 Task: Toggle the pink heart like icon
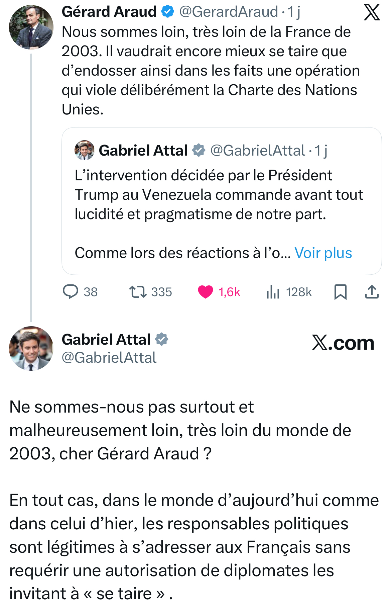[206, 292]
